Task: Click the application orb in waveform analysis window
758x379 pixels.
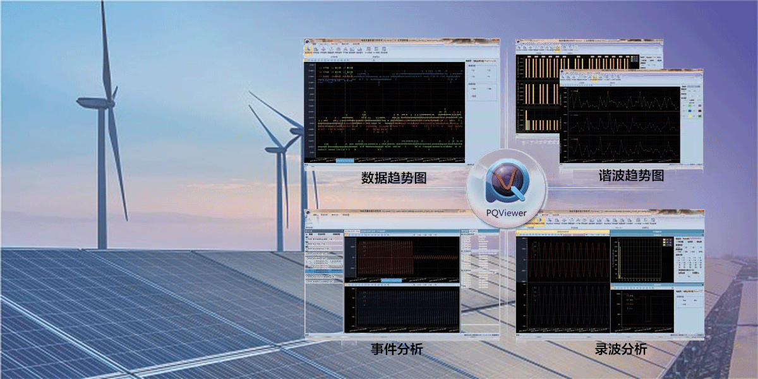Action: [x=519, y=214]
